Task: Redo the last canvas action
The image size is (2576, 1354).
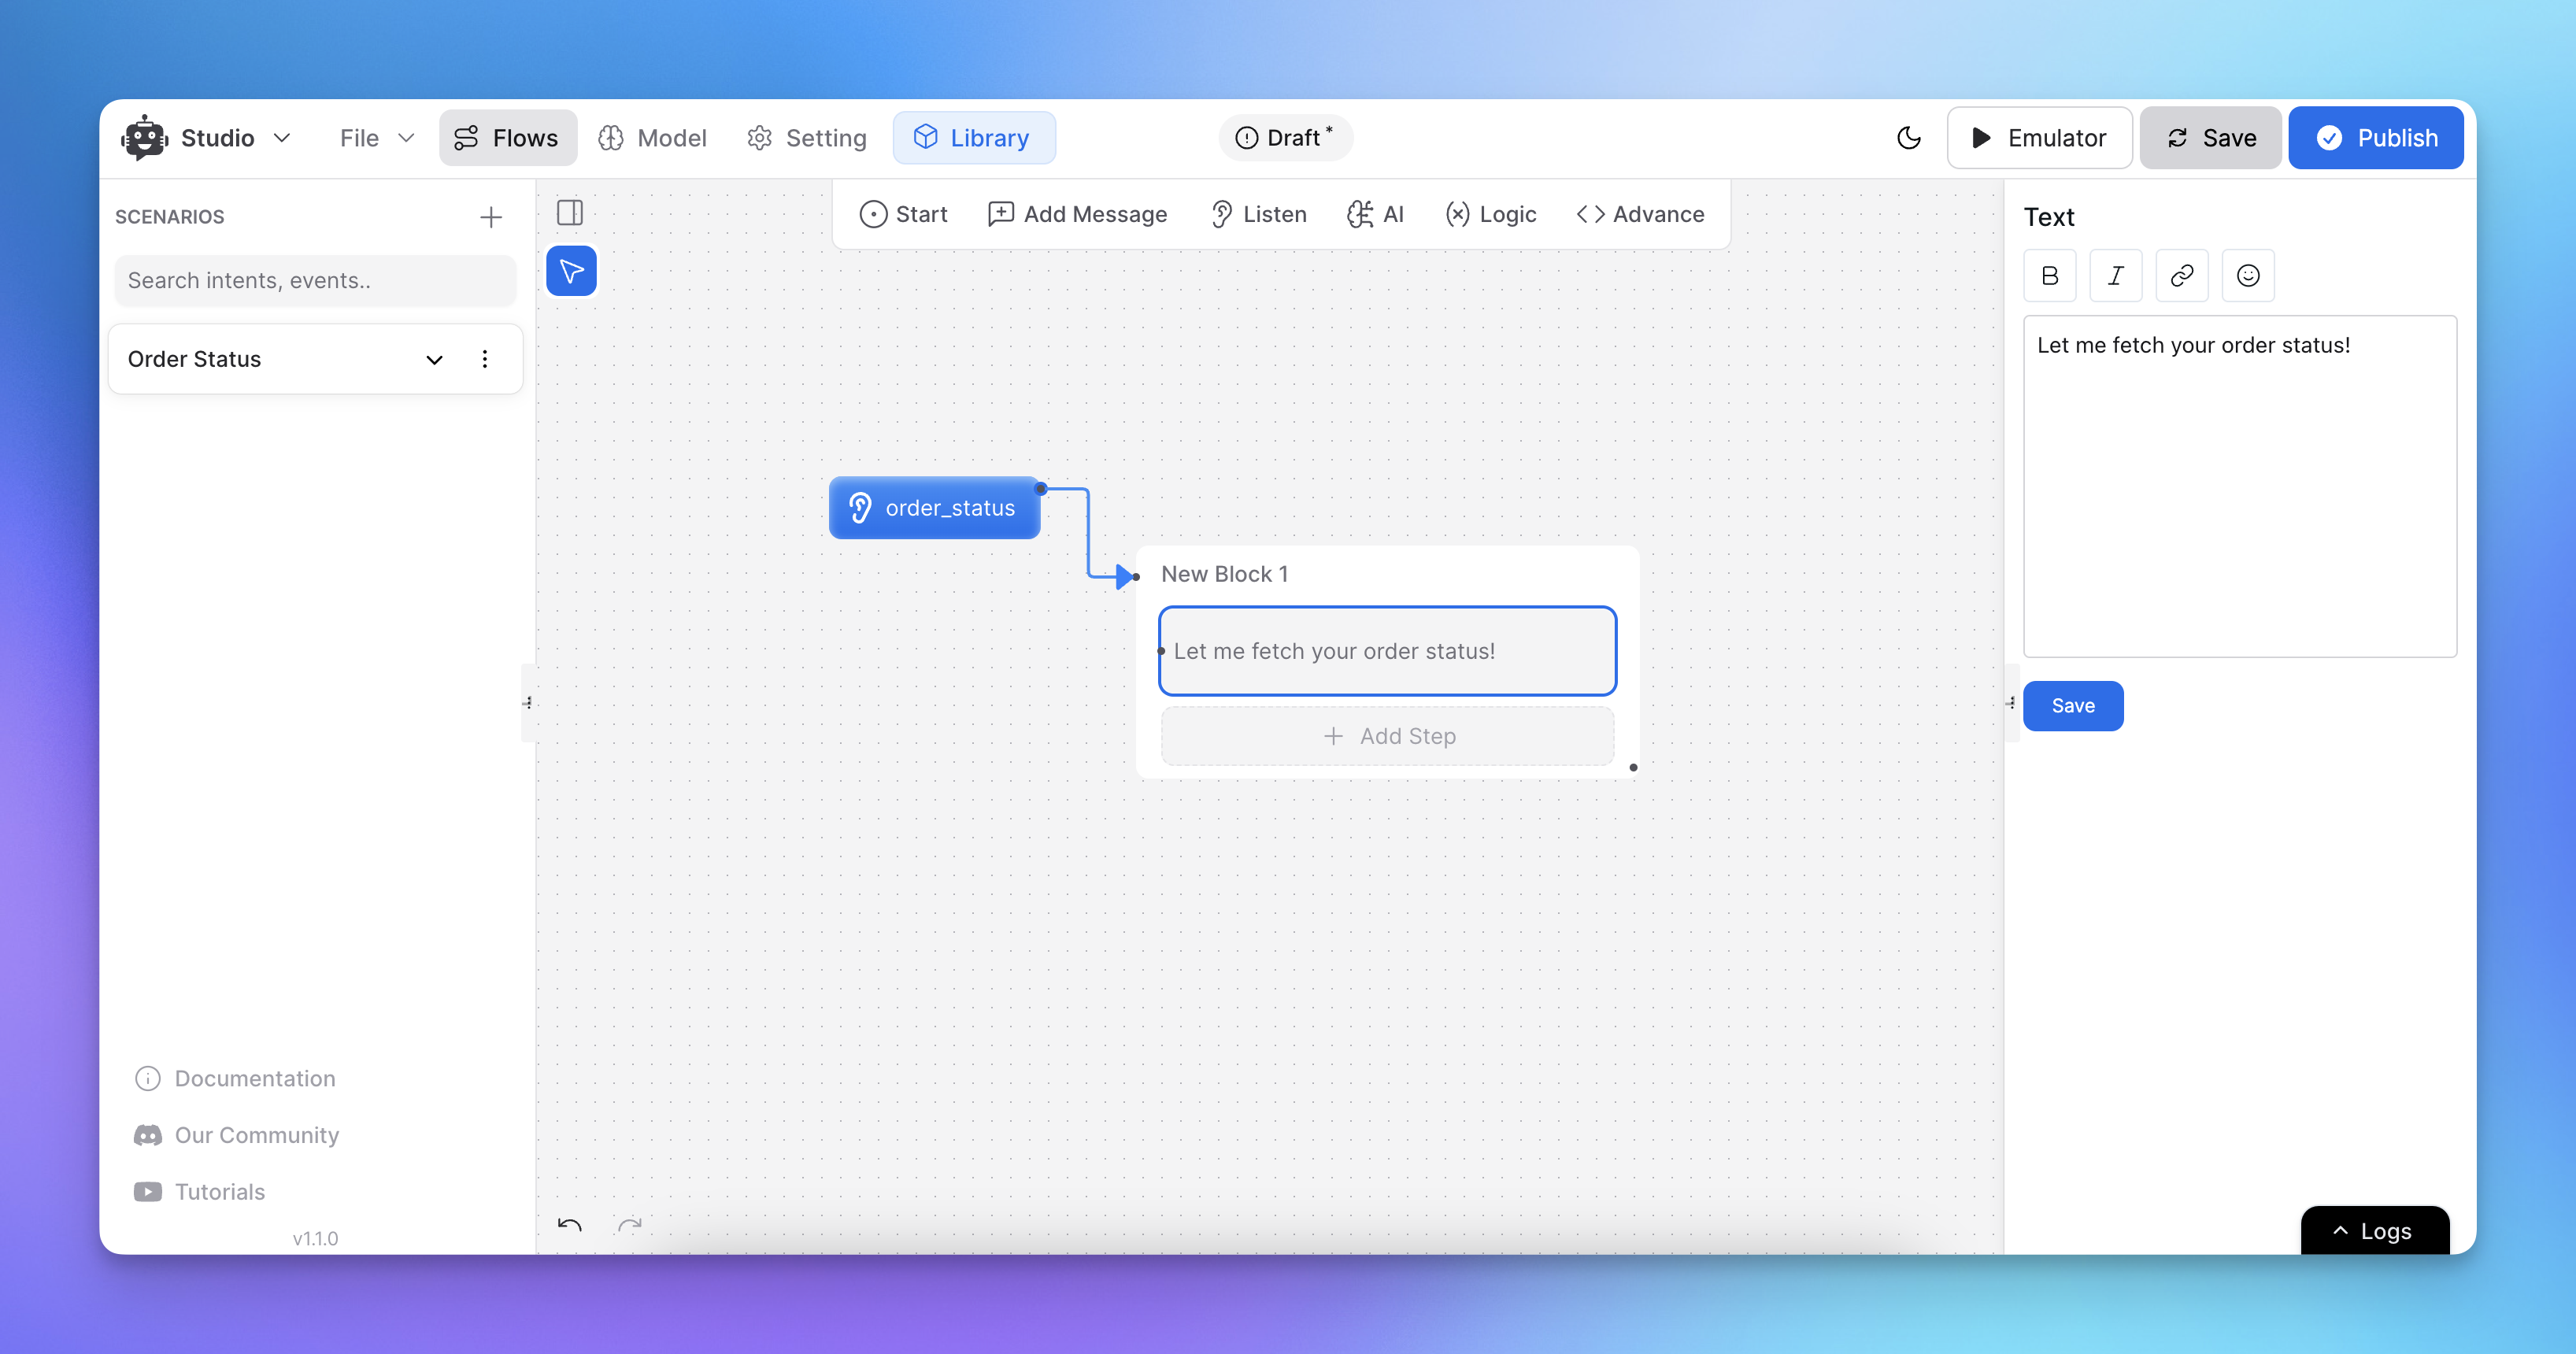Action: tap(630, 1225)
